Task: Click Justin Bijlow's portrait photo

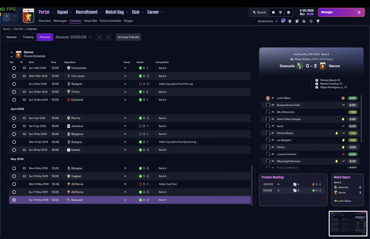Action: pyautogui.click(x=268, y=98)
